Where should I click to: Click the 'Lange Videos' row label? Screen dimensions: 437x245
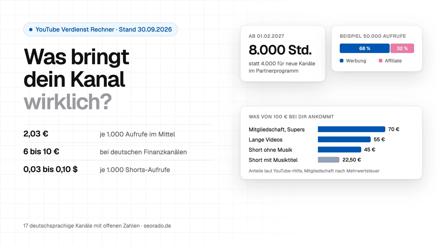pyautogui.click(x=265, y=140)
